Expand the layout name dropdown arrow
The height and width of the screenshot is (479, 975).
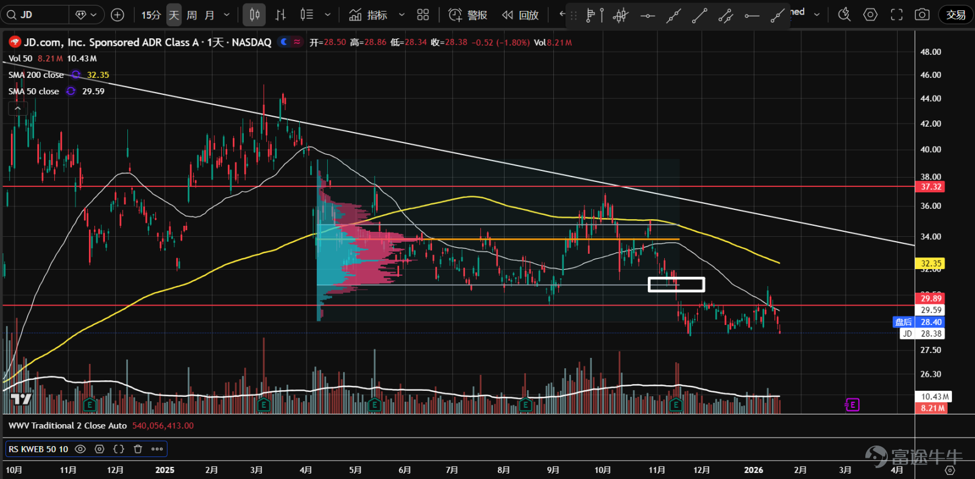click(x=817, y=14)
